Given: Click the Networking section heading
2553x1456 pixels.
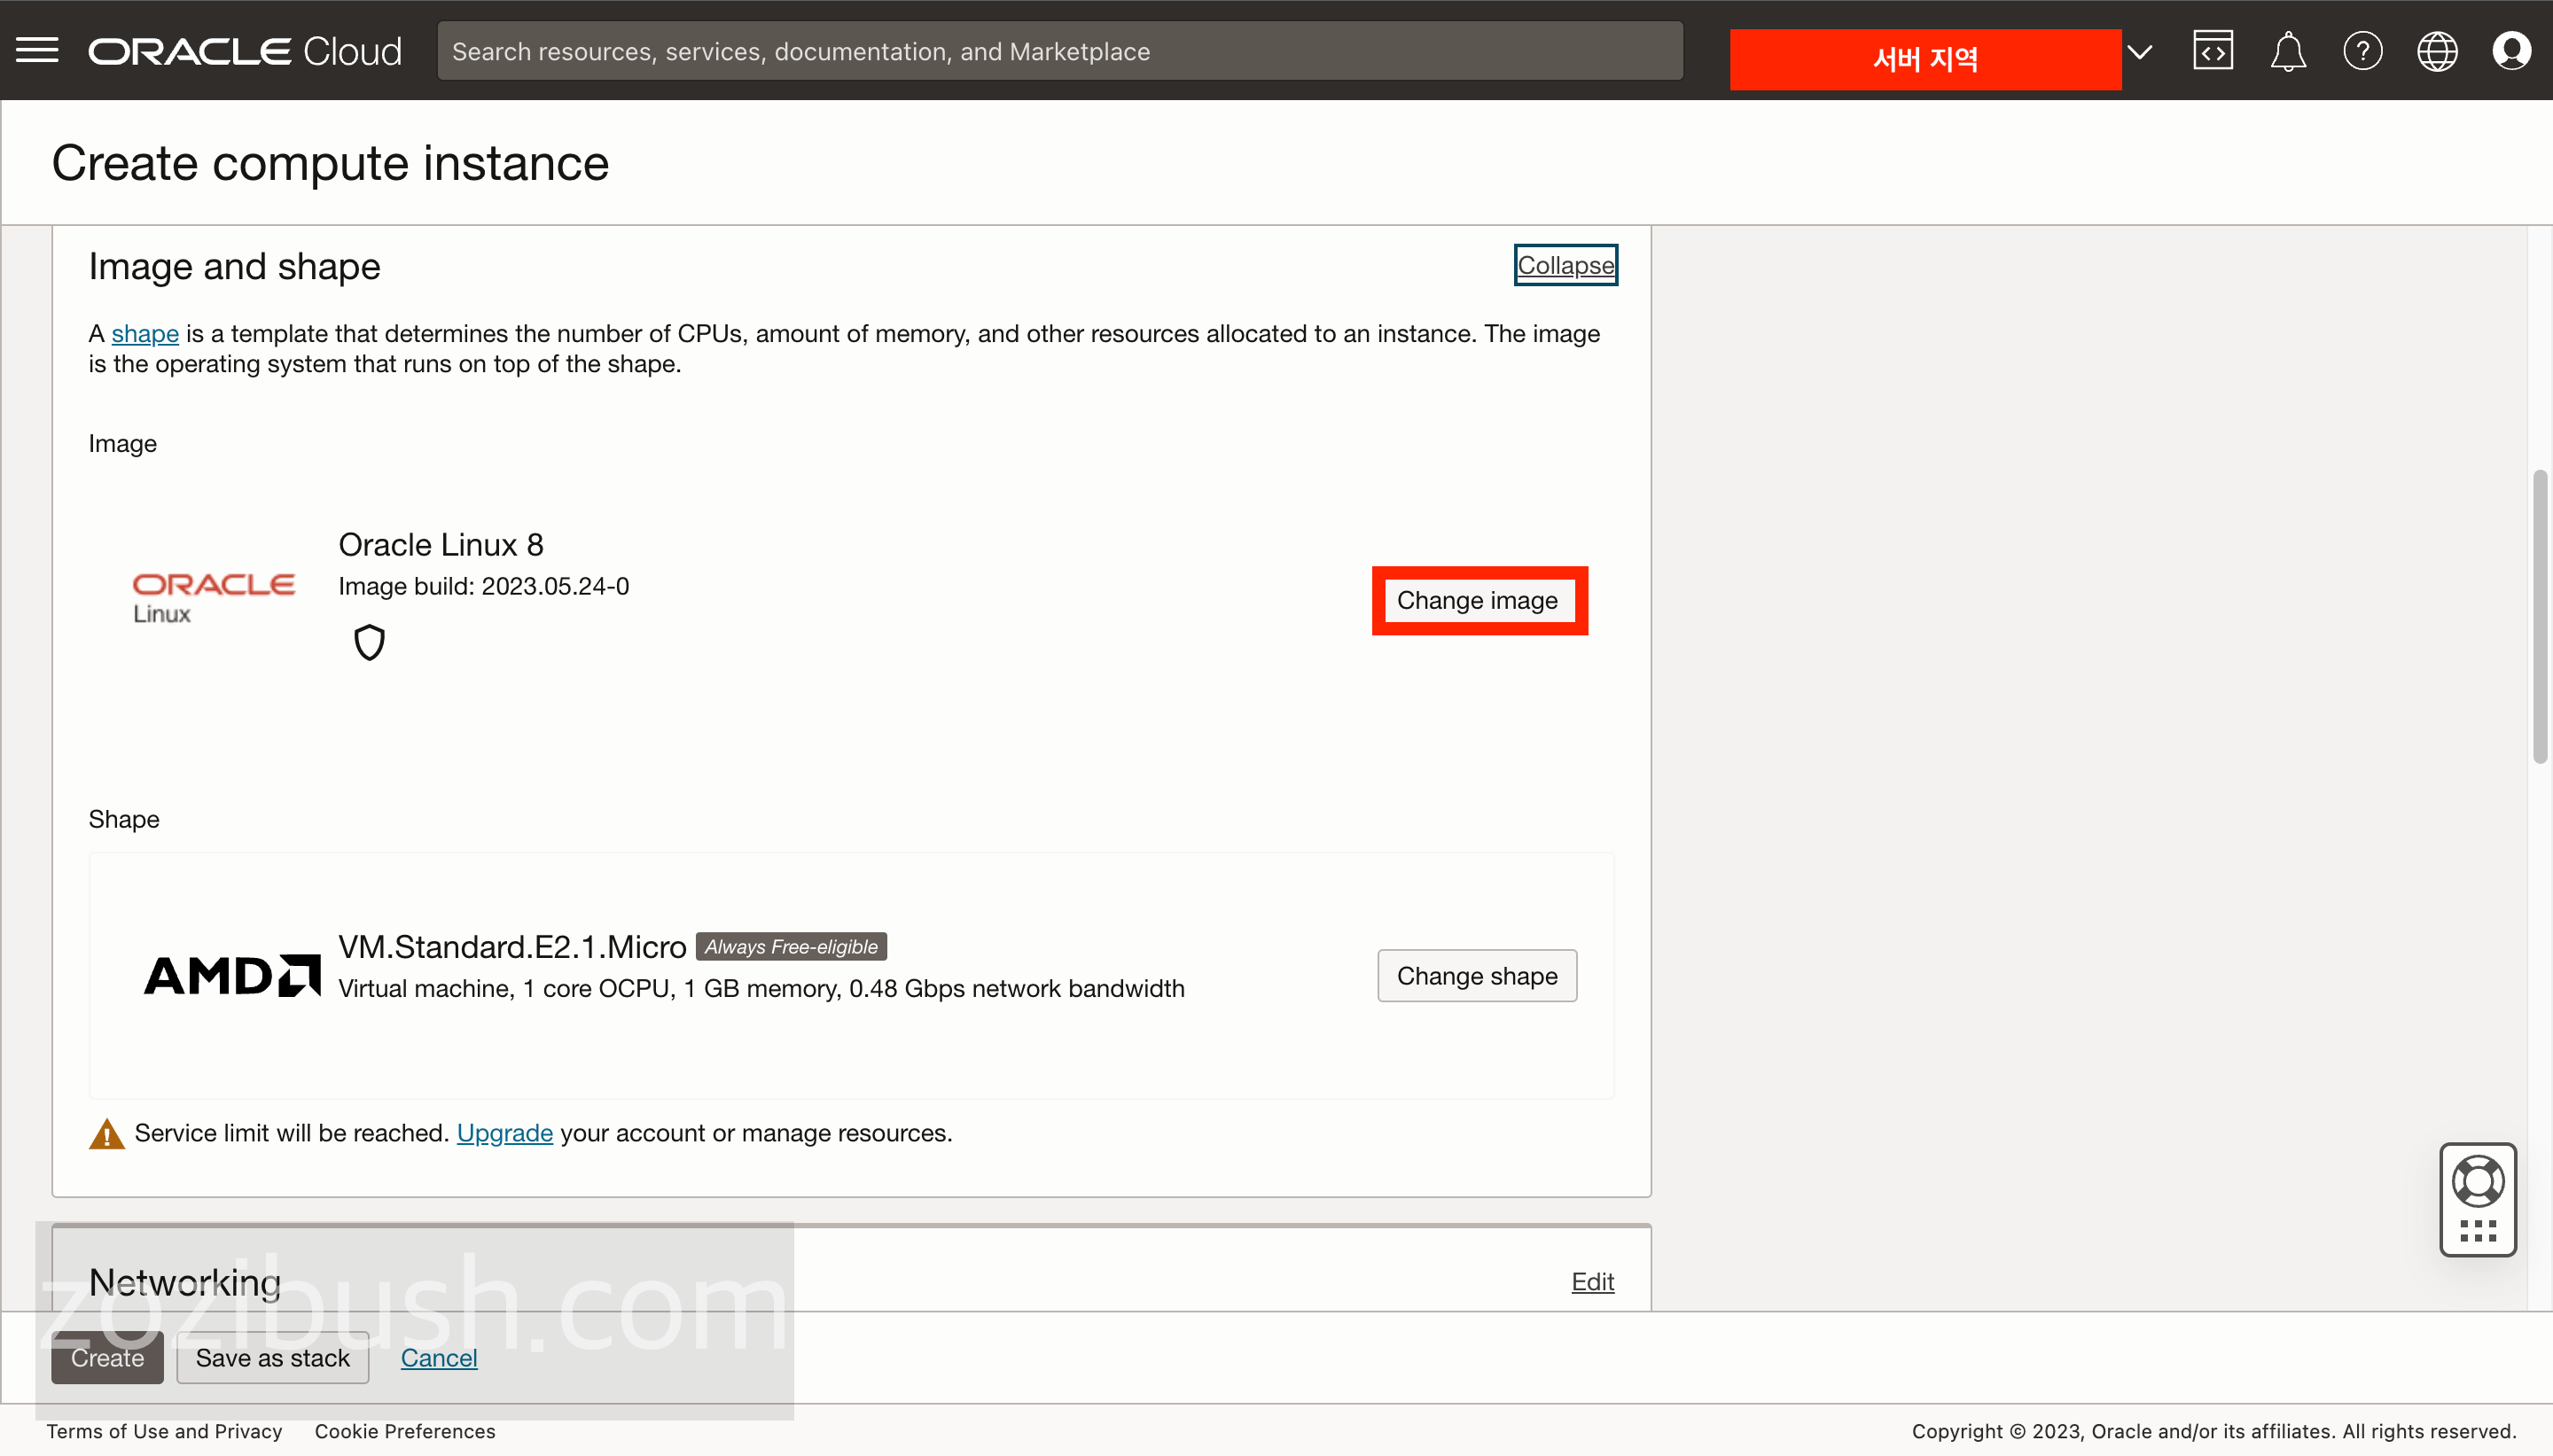Looking at the screenshot, I should pos(185,1282).
